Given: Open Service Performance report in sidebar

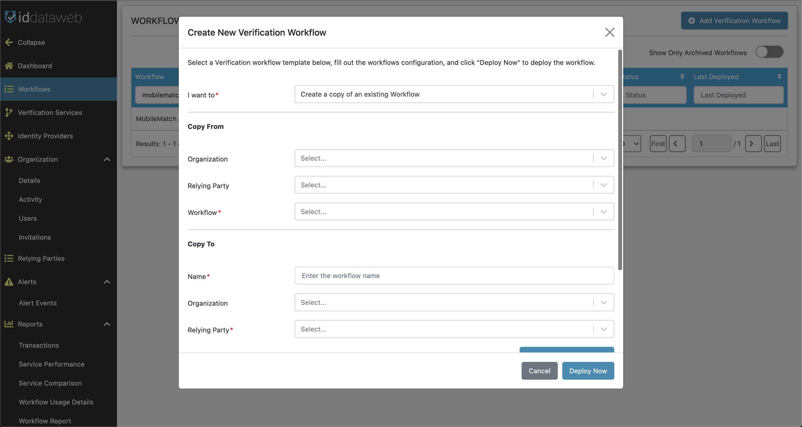Looking at the screenshot, I should [51, 364].
